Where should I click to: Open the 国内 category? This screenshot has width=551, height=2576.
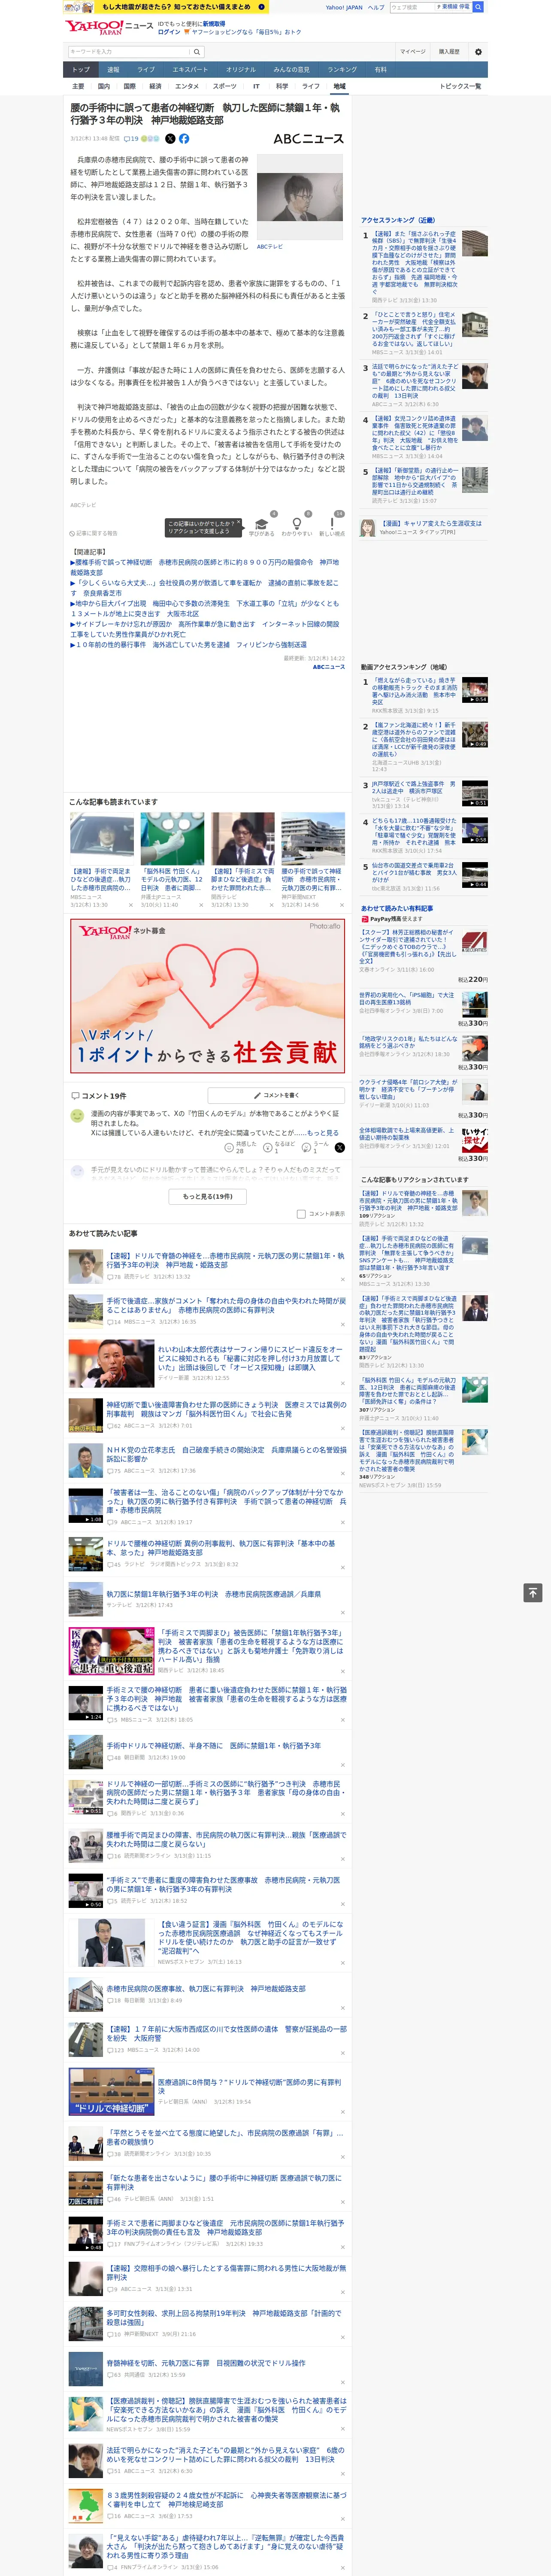pos(104,86)
